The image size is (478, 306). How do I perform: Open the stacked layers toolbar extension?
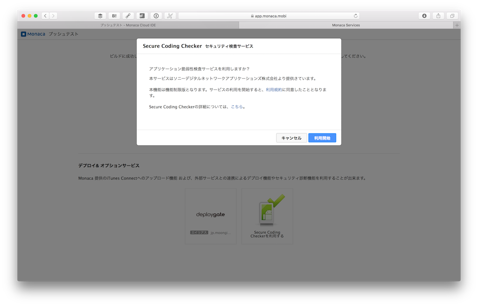[100, 16]
